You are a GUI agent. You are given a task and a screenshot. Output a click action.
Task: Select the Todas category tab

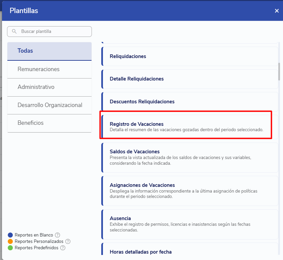point(49,51)
